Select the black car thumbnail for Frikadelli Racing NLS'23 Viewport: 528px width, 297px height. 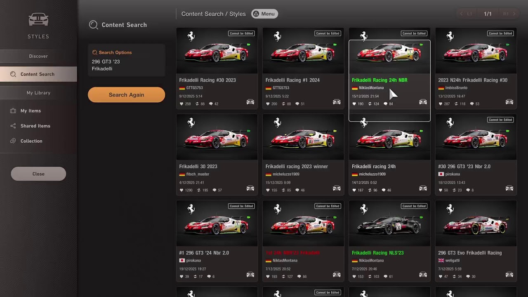[389, 224]
